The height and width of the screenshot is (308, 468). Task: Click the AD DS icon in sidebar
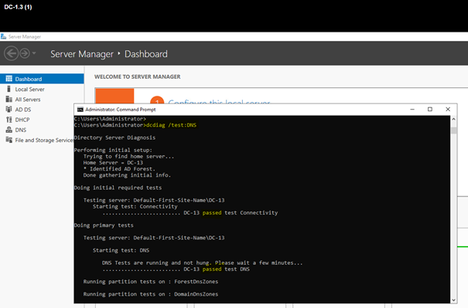pos(9,109)
